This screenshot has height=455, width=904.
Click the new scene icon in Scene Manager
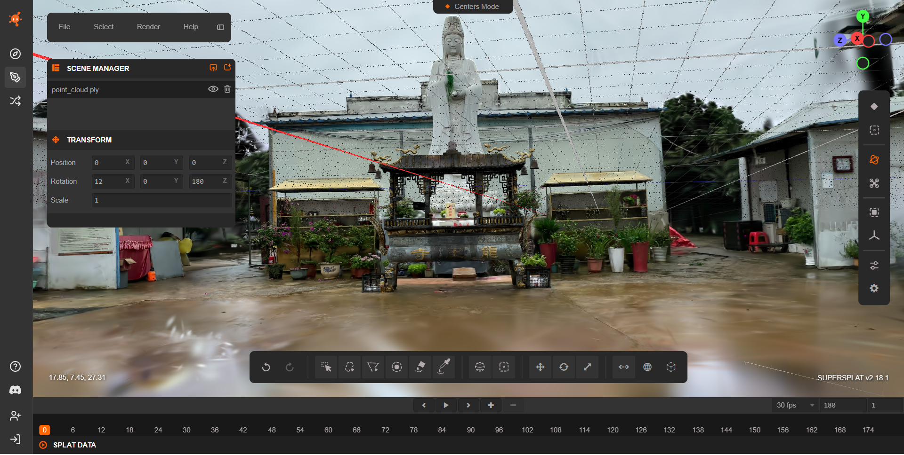click(x=227, y=68)
